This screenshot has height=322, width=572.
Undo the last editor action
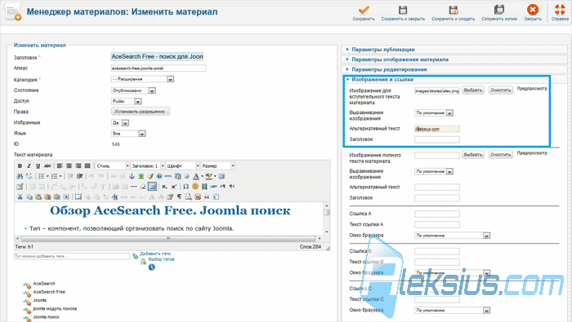pyautogui.click(x=92, y=176)
